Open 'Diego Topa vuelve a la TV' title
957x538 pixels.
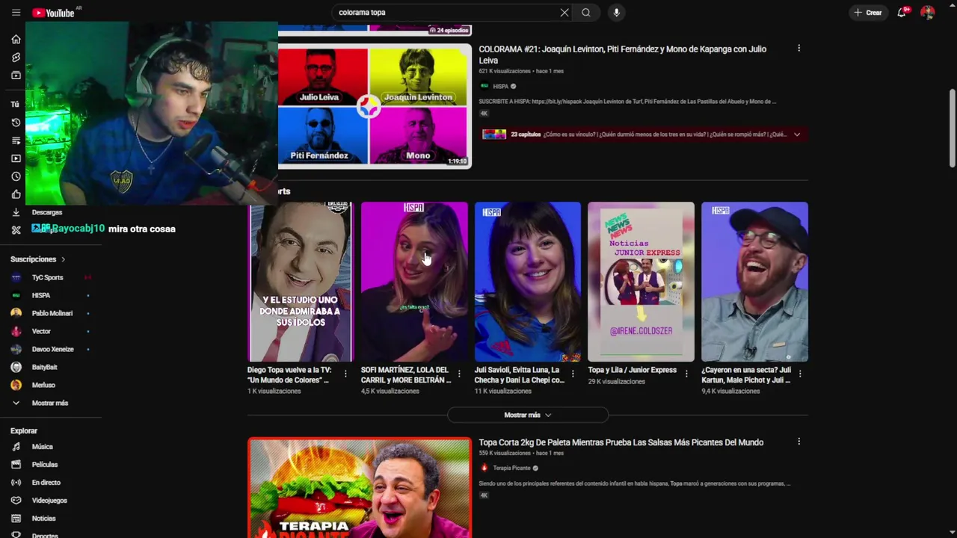(x=289, y=375)
